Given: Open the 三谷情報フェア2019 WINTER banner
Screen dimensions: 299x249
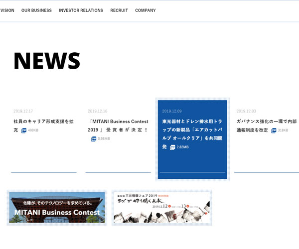Looking at the screenshot, I should click(x=161, y=207).
